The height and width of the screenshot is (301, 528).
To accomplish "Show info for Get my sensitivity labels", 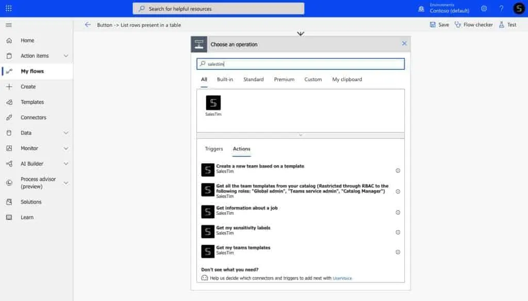I will coord(398,232).
